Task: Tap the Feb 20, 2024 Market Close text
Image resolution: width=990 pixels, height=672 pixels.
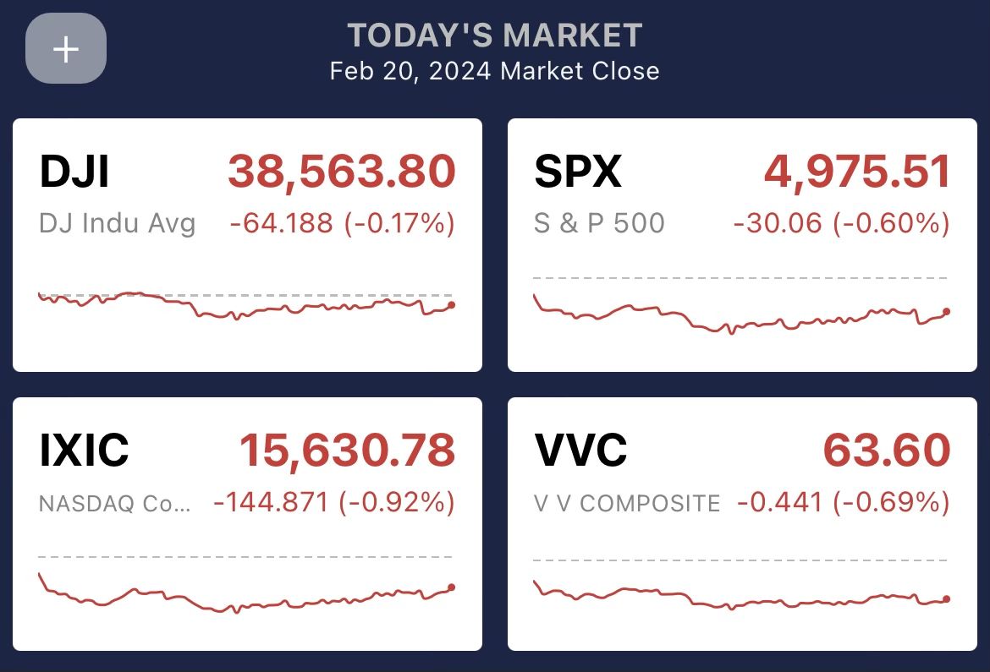Action: (x=495, y=70)
